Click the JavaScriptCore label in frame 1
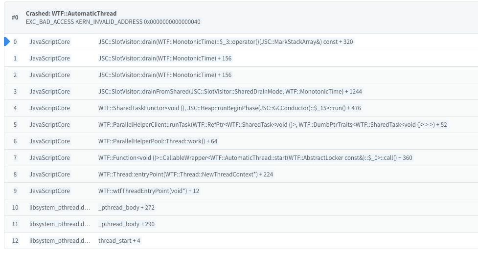Viewport: 478px width, 253px height. click(49, 58)
